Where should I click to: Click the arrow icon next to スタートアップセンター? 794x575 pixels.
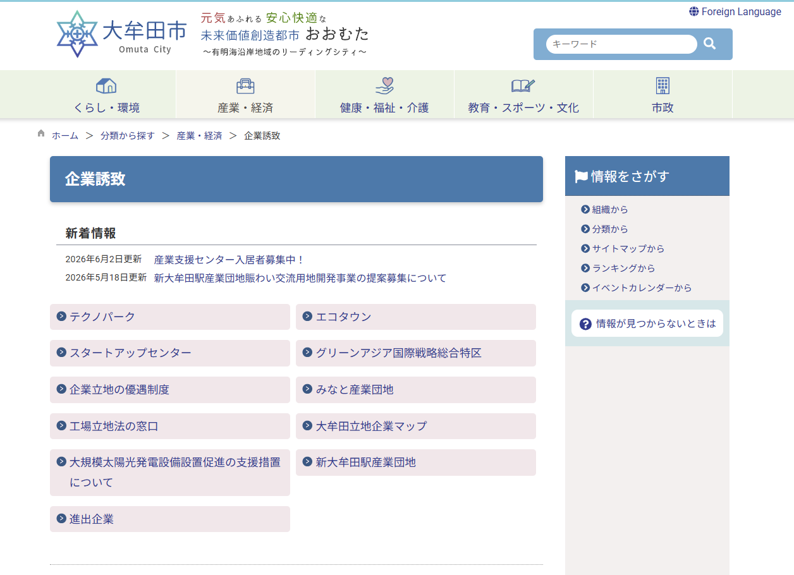click(x=61, y=352)
